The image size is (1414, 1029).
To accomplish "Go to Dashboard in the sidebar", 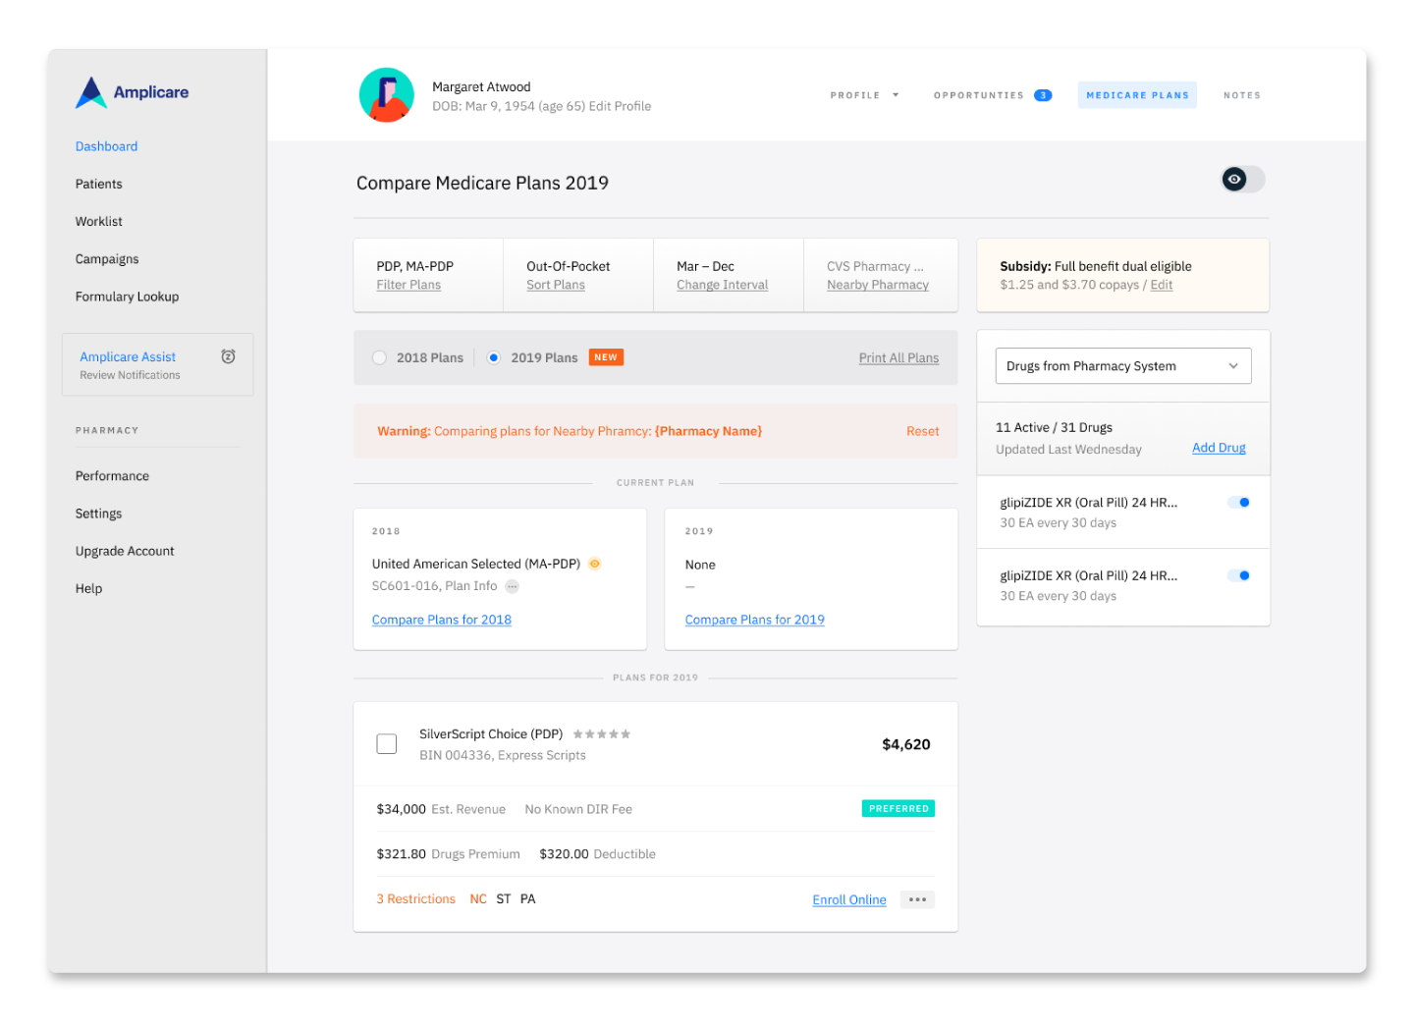I will point(107,146).
